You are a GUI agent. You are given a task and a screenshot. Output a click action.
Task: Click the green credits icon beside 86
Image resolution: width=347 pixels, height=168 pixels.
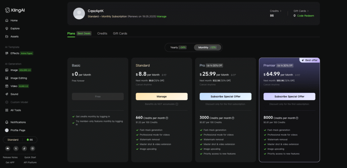28,140
